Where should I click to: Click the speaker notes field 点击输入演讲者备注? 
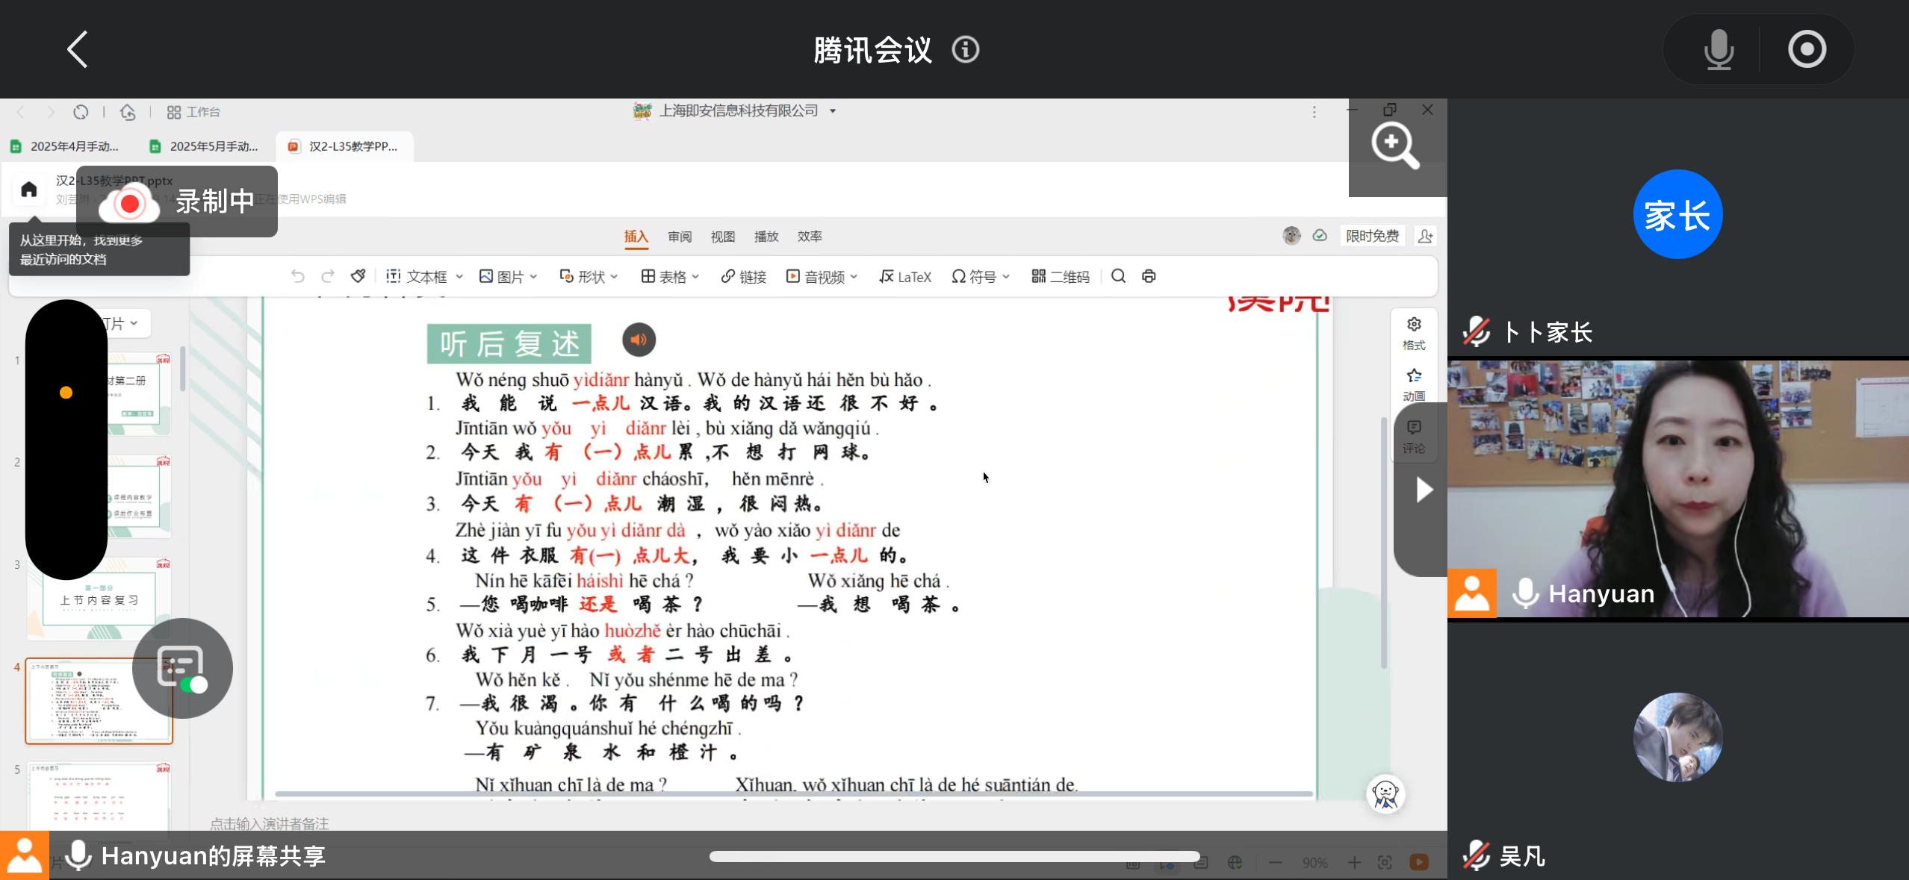coord(269,823)
